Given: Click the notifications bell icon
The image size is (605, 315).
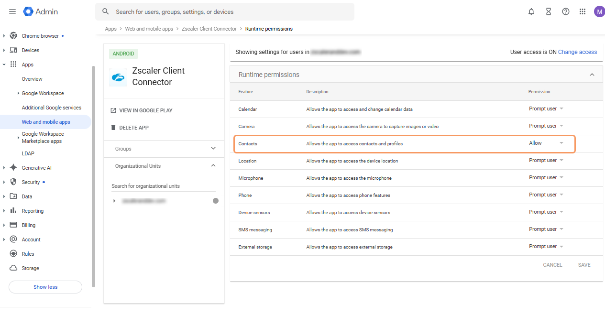Looking at the screenshot, I should point(531,11).
